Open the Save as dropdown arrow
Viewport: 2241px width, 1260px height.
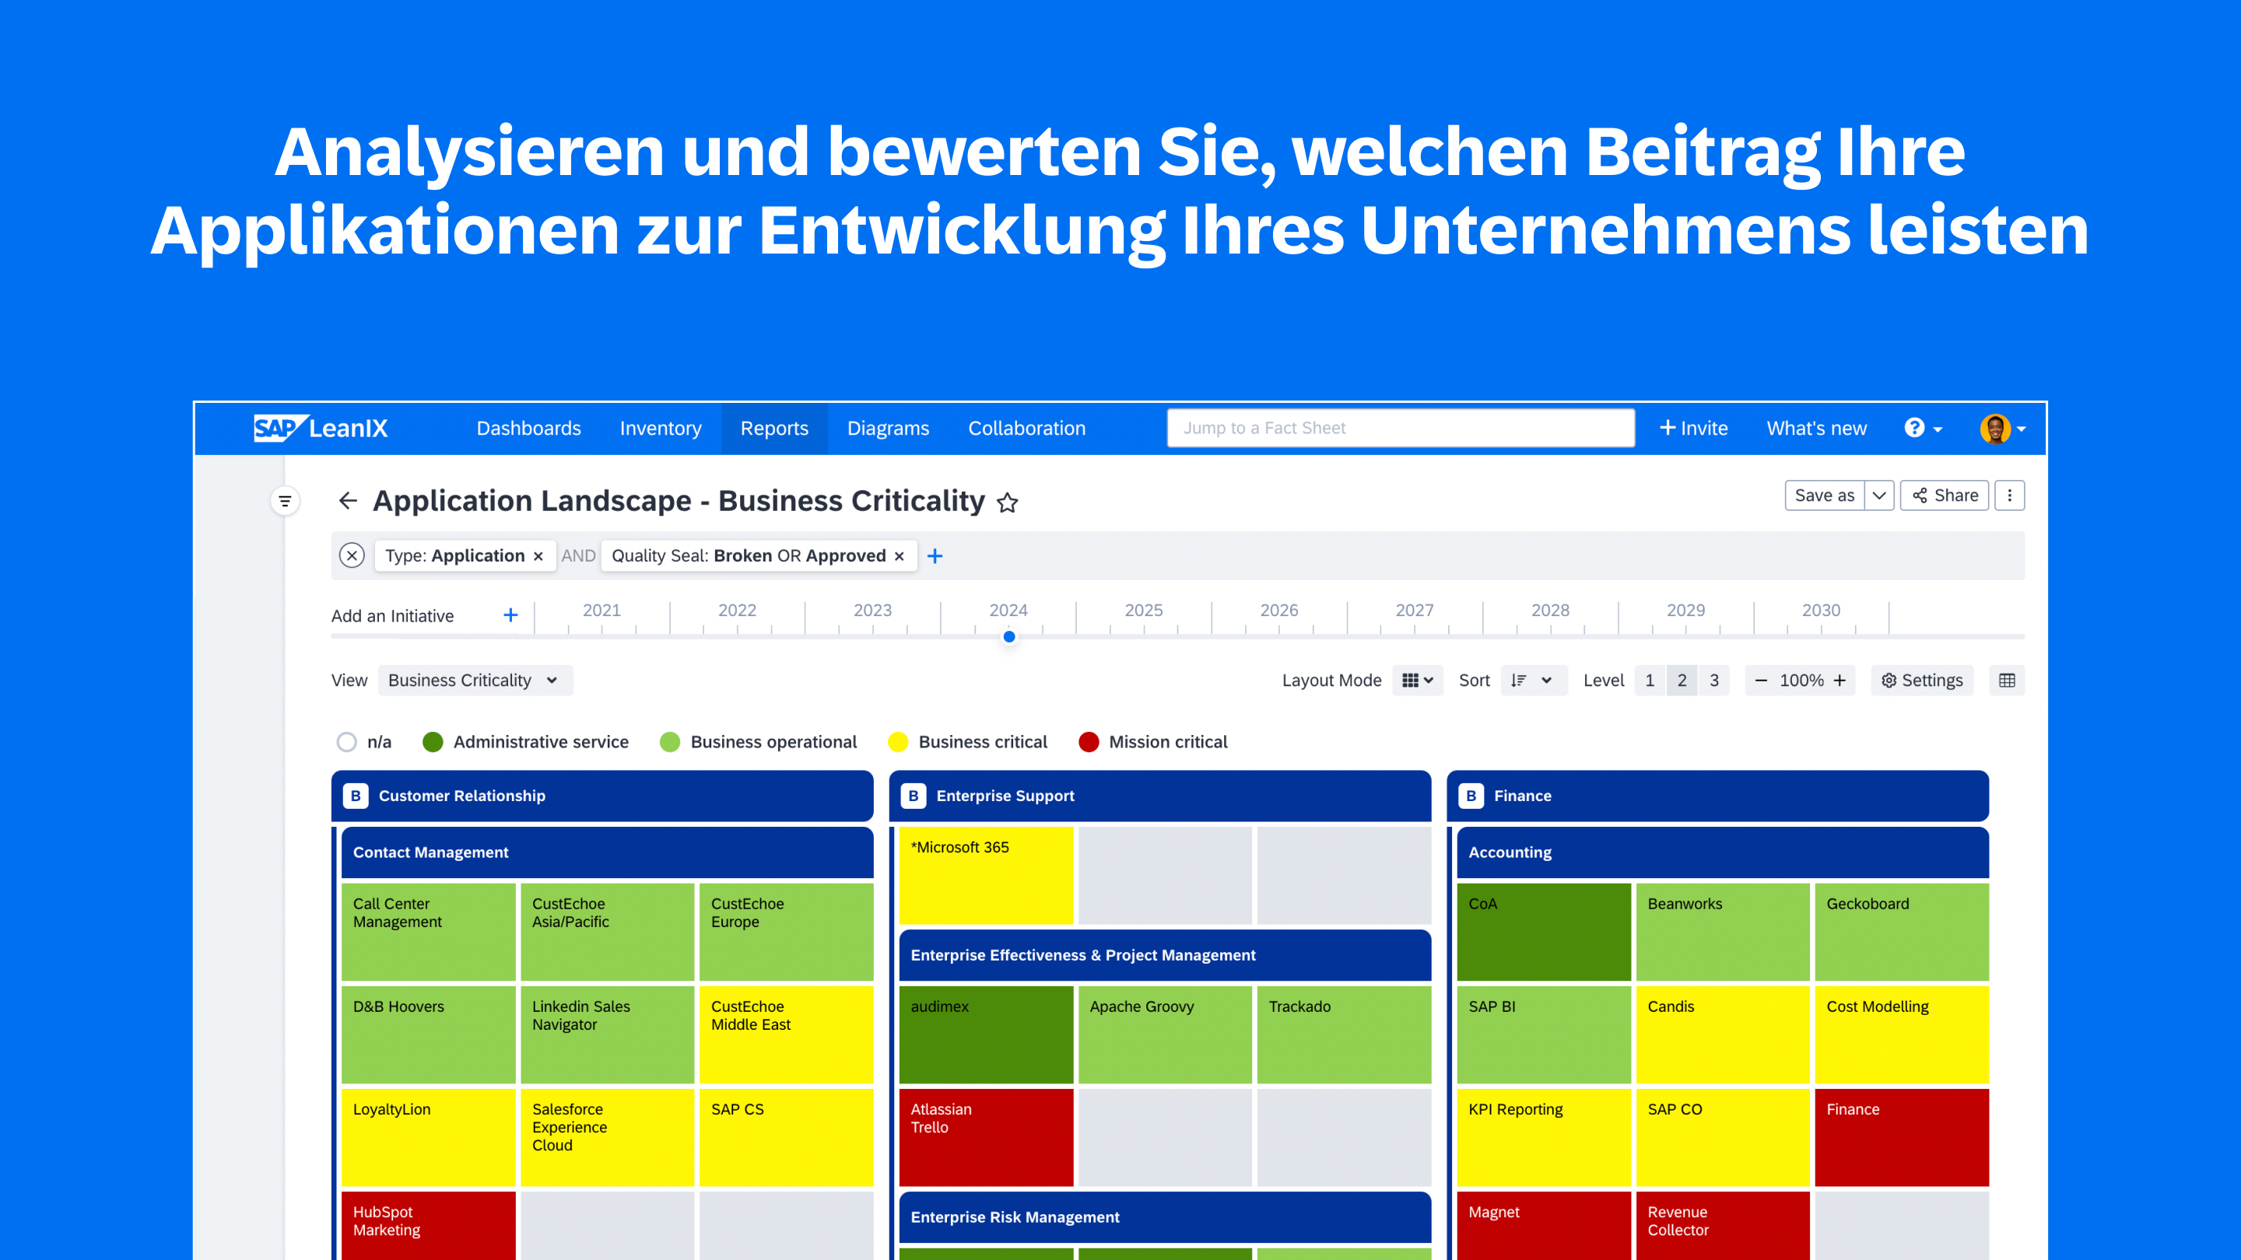tap(1879, 495)
